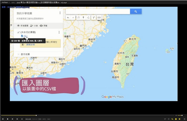Expand the base map section

point(18,54)
